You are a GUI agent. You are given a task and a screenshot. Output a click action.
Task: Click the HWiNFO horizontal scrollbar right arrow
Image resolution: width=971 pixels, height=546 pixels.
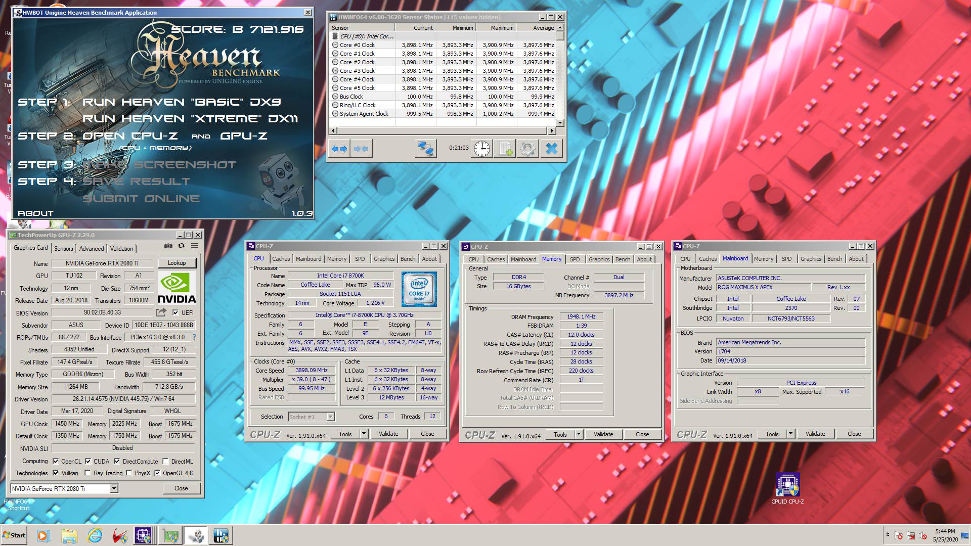pos(552,130)
